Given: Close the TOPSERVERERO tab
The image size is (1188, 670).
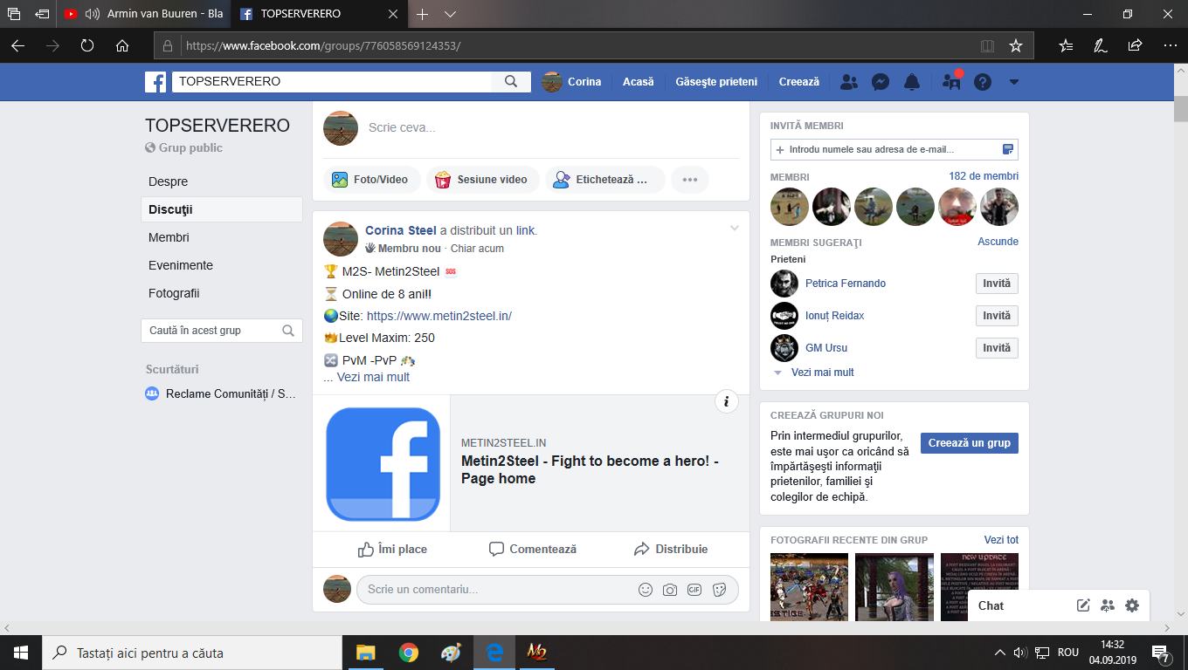Looking at the screenshot, I should point(393,14).
